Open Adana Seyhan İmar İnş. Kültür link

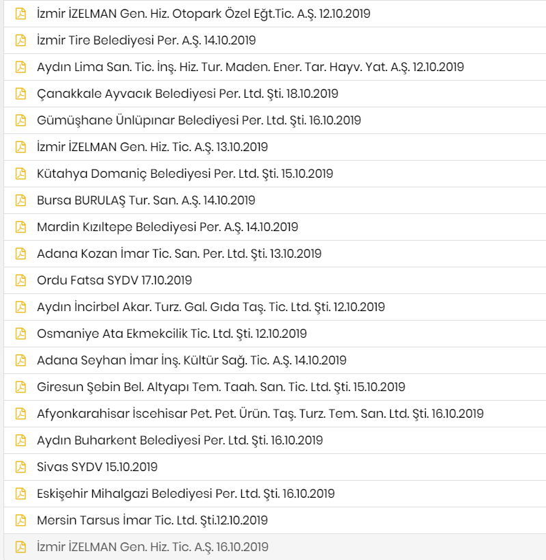(191, 360)
